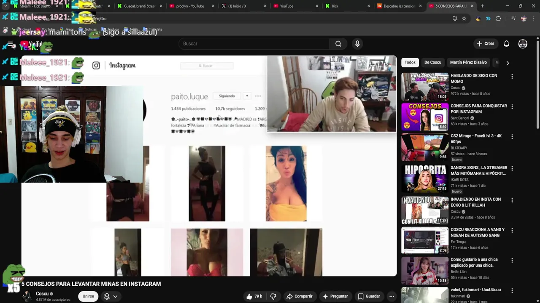Open the title 'CS2 Mirage - Faceit lvl 3'

coord(476,139)
